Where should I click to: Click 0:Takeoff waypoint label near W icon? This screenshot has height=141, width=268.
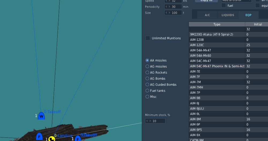coord(52,112)
